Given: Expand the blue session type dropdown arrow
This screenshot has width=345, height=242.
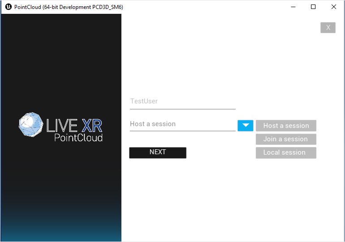Looking at the screenshot, I should 245,125.
